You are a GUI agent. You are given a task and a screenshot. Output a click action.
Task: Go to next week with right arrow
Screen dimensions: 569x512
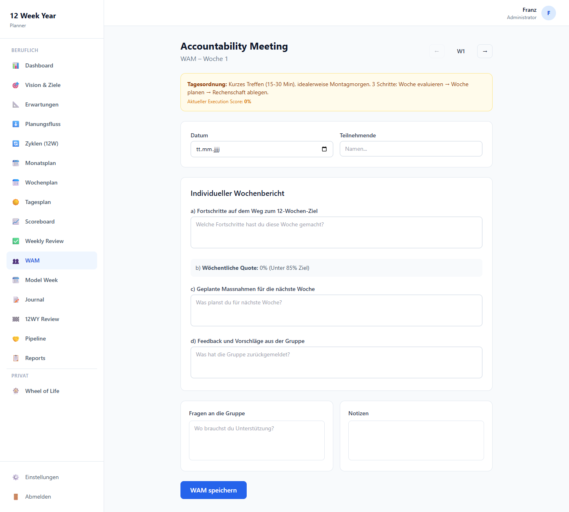coord(484,51)
